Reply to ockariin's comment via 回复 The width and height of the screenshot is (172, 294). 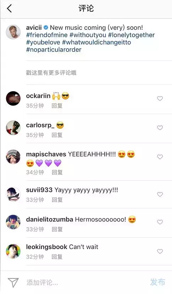click(57, 106)
